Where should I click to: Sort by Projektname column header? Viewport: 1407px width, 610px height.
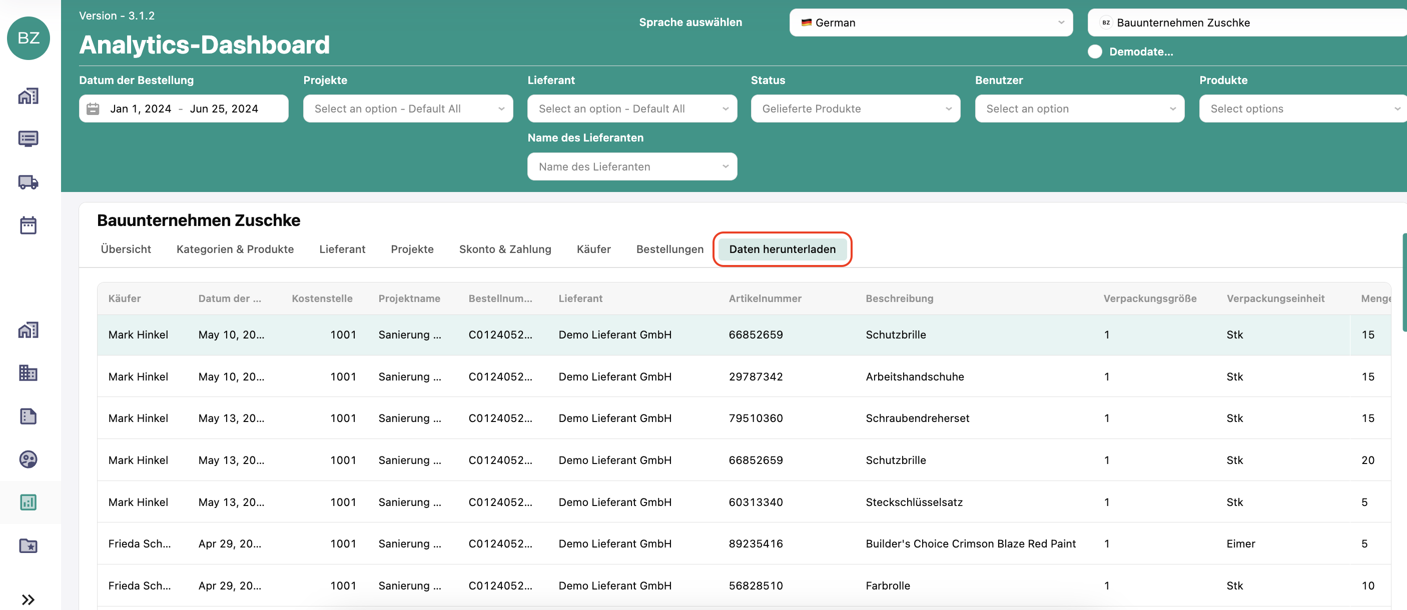tap(409, 298)
